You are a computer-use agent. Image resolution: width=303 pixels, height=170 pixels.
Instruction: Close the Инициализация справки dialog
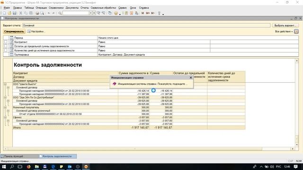click(191, 77)
